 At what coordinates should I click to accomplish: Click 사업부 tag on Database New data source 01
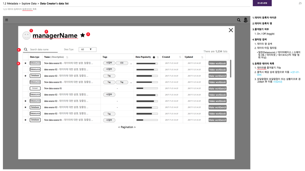[109, 120]
